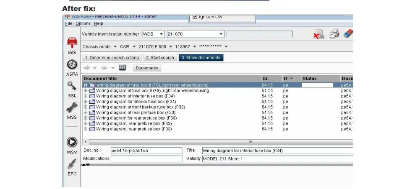Image resolution: width=415 pixels, height=189 pixels.
Task: Expand 'Wiring diagram for rear prefuse box (F33)'
Action: [x=86, y=118]
